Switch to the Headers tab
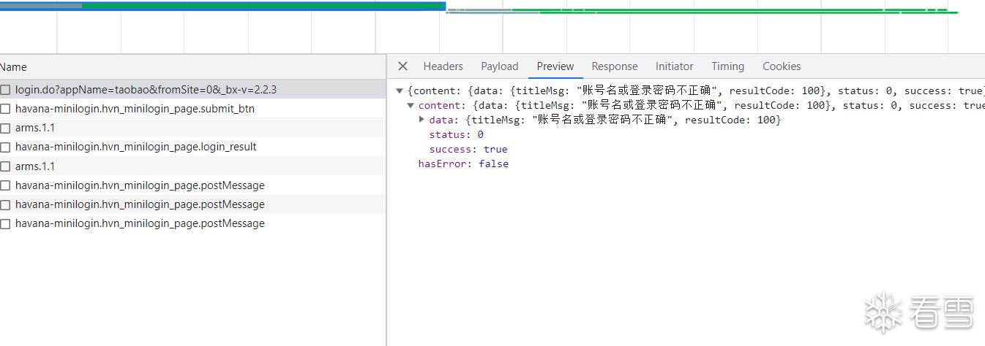Image resolution: width=985 pixels, height=346 pixels. [443, 66]
